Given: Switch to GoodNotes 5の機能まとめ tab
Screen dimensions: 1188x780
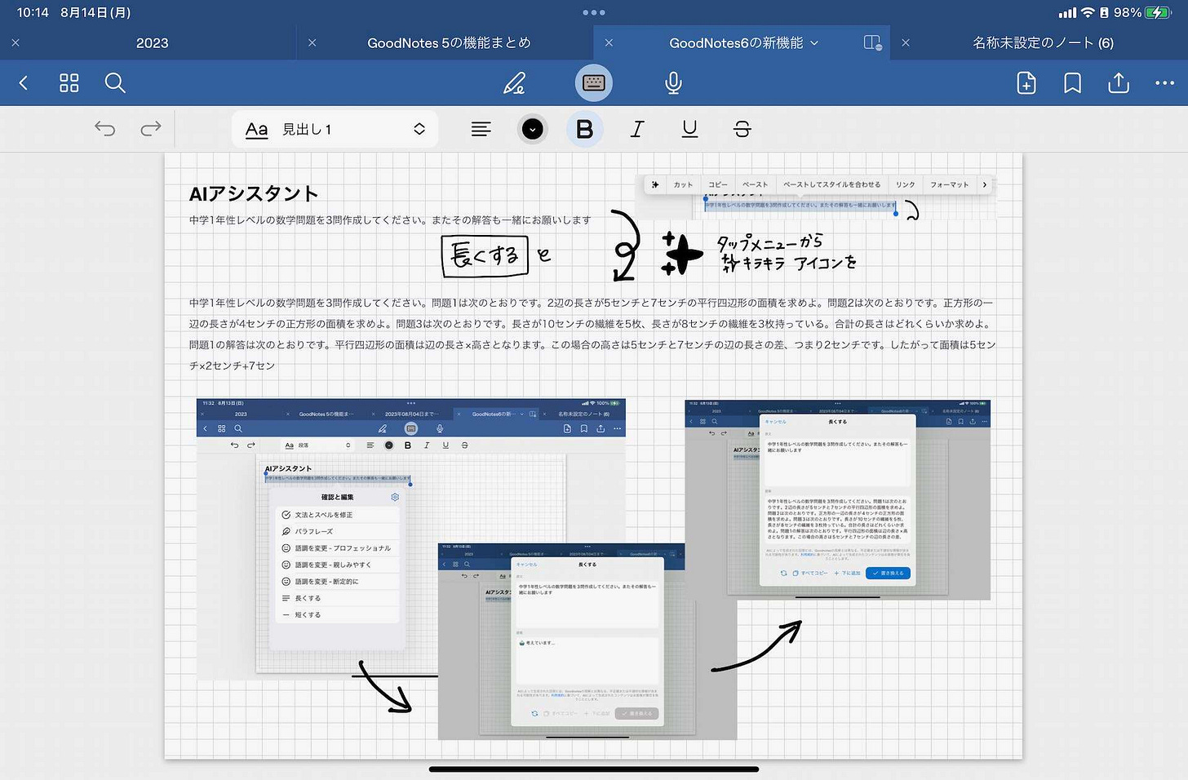Looking at the screenshot, I should 449,42.
